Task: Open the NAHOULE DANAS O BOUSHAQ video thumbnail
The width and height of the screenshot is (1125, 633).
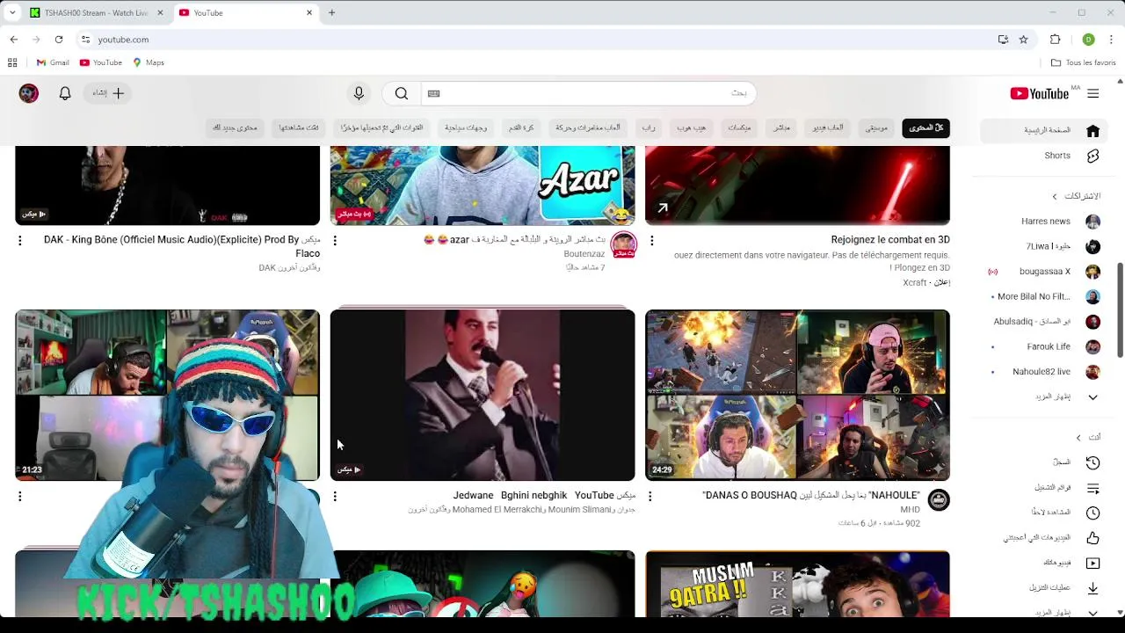Action: coord(797,395)
